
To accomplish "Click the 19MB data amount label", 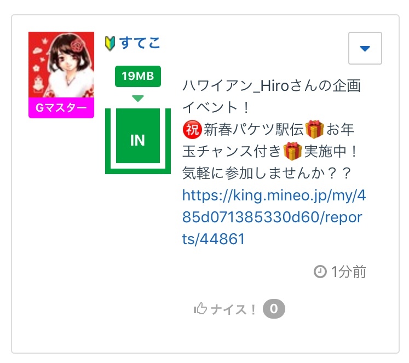I will pos(138,76).
